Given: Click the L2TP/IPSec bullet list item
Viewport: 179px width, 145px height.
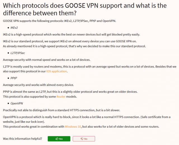Looking at the screenshot, I should click(18, 53).
